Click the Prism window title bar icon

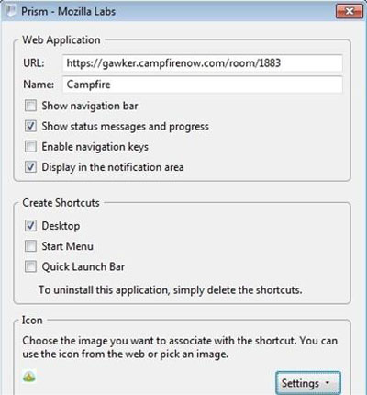click(11, 11)
